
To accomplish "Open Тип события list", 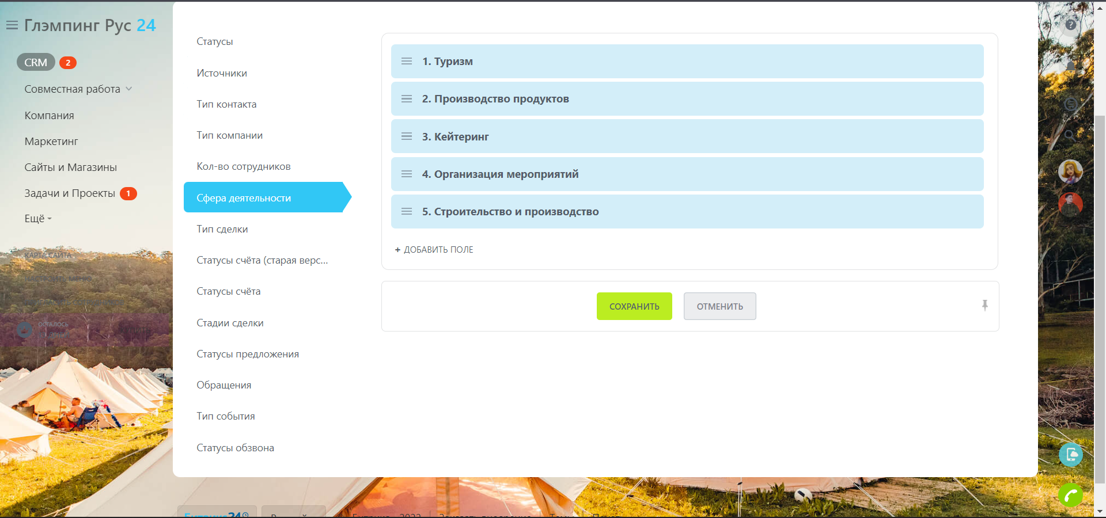I will coord(226,416).
